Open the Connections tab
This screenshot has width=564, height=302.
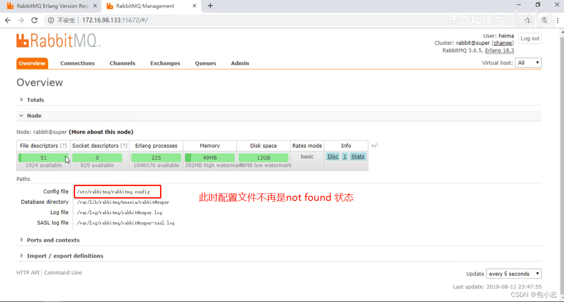click(77, 63)
